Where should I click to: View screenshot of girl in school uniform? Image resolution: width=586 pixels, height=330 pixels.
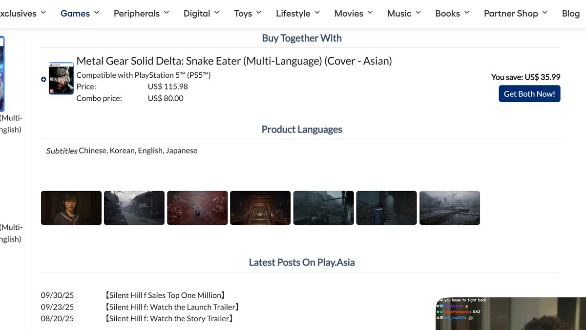[71, 208]
